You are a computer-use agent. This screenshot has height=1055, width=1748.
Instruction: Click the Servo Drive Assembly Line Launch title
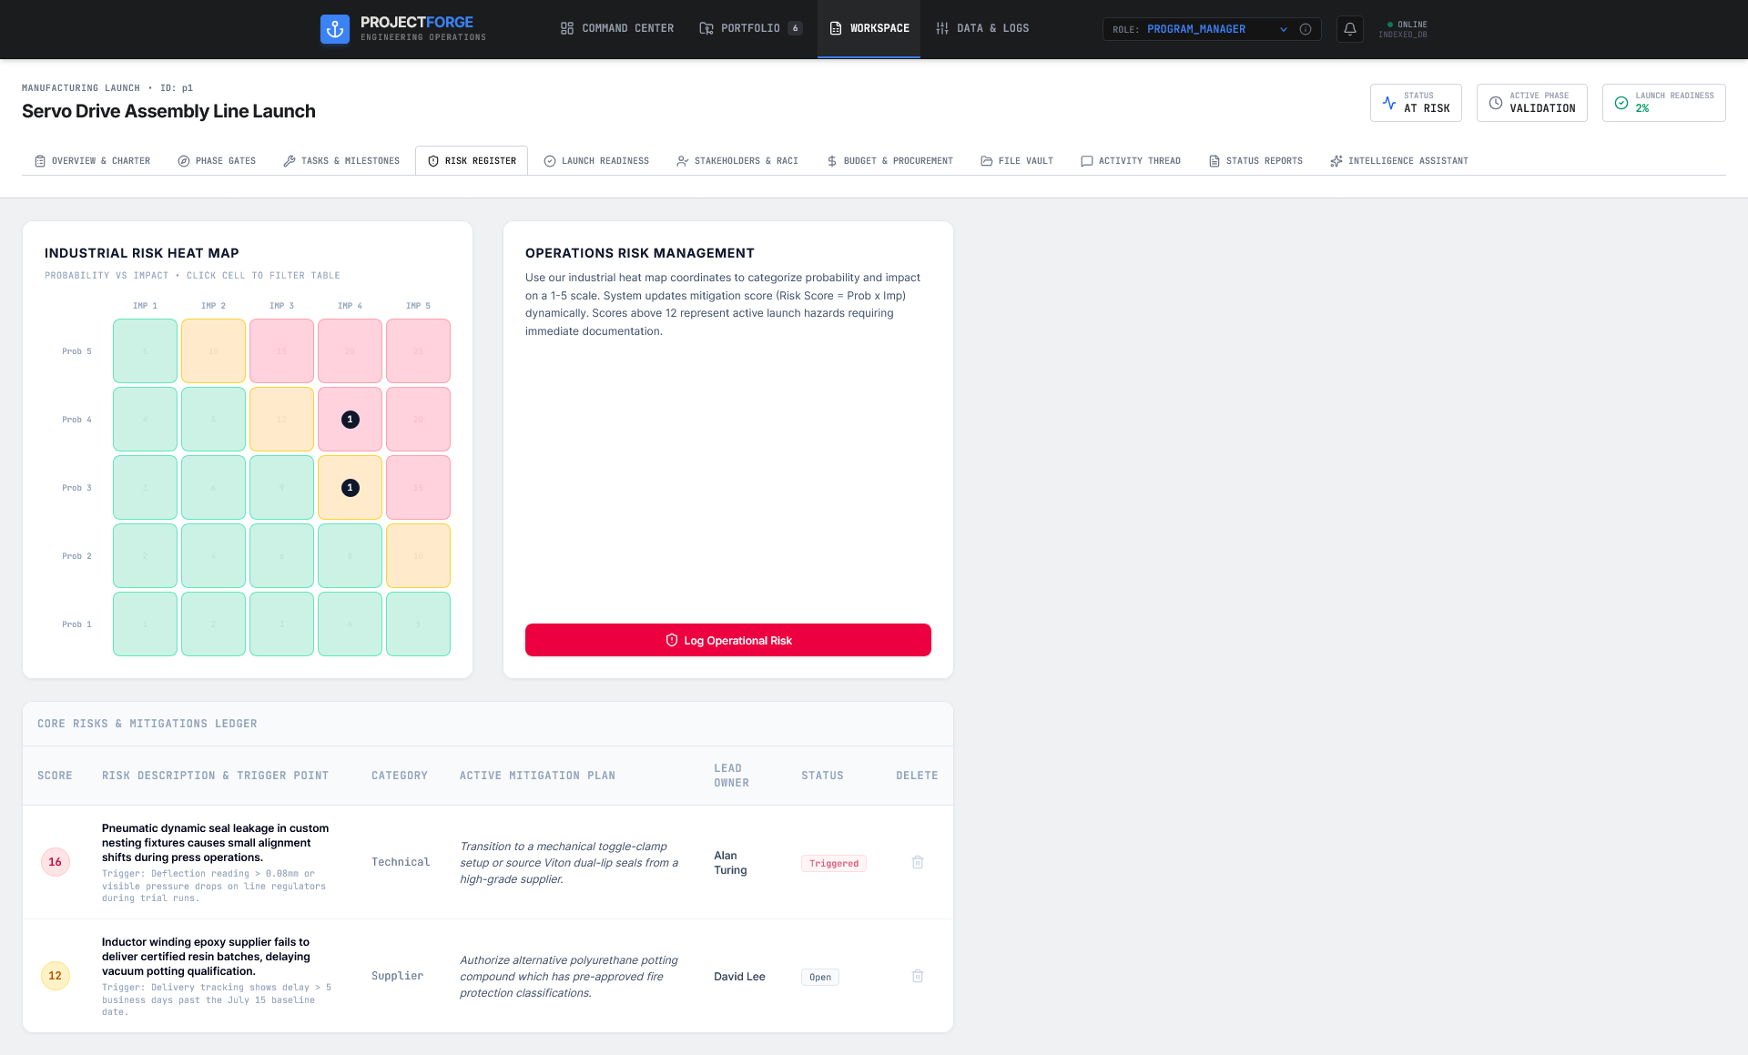click(x=168, y=111)
